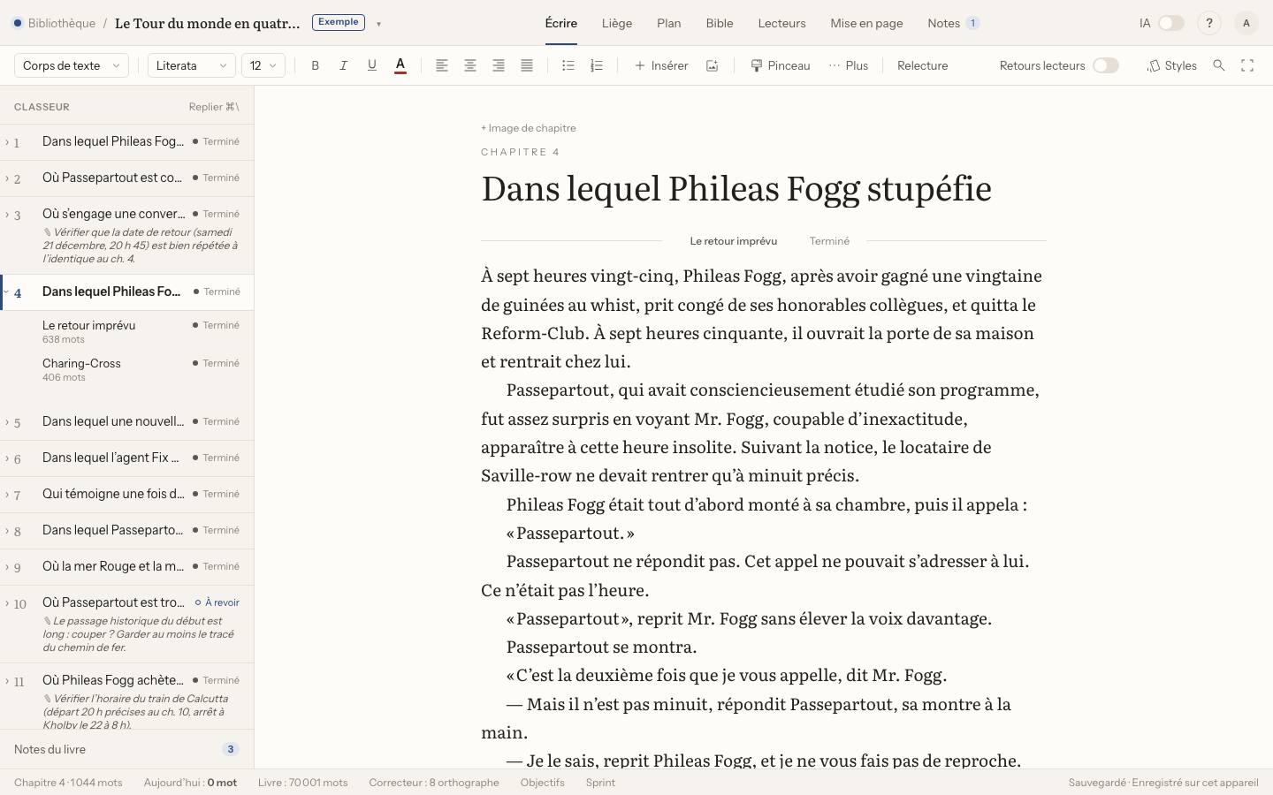
Task: Open Corps de texte style dropdown
Action: pos(72,65)
